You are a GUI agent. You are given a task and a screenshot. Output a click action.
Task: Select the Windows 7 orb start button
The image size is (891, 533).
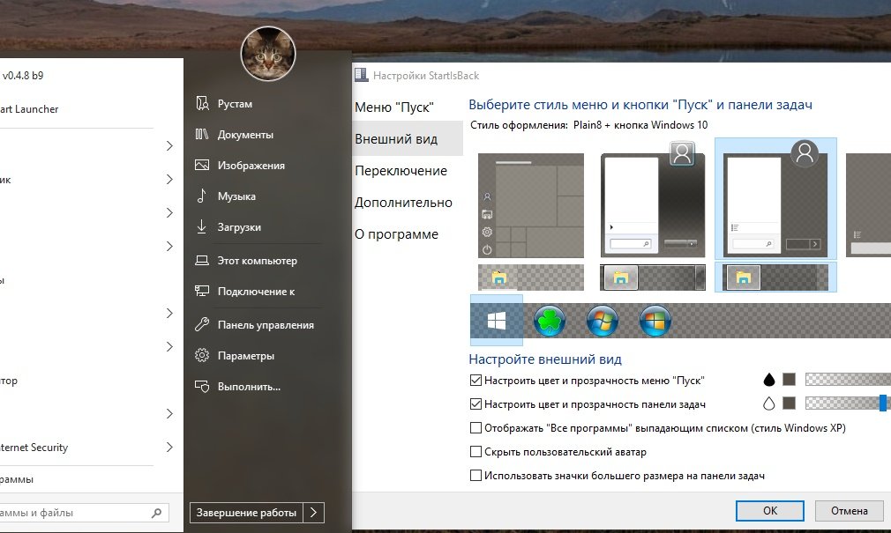[x=602, y=321]
